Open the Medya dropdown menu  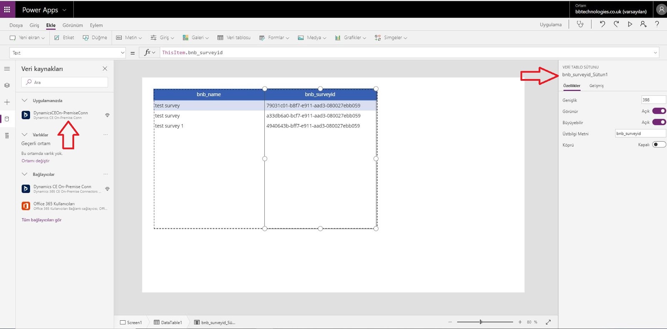pyautogui.click(x=312, y=37)
